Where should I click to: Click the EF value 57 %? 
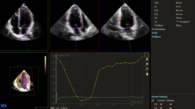point(178,7)
